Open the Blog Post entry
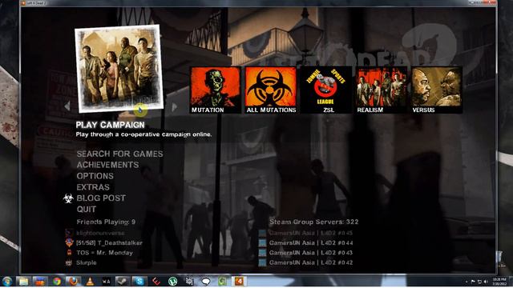Image resolution: width=513 pixels, height=288 pixels. (101, 198)
